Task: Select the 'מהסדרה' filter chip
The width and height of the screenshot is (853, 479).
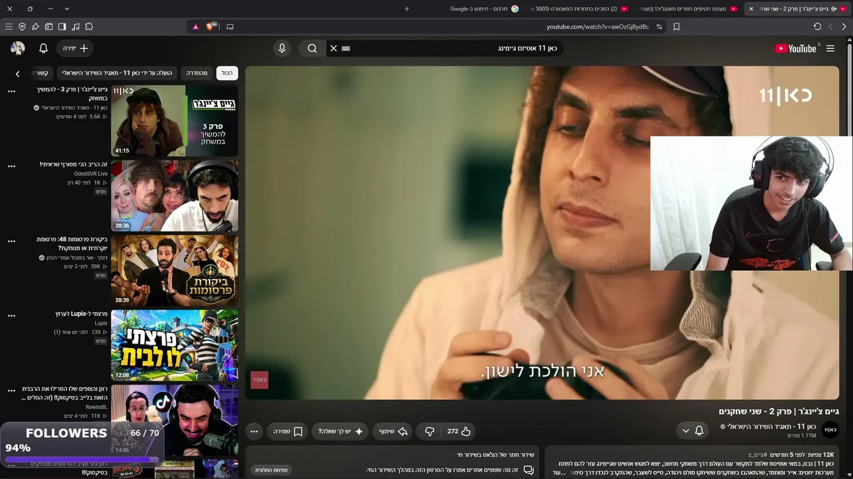Action: click(197, 73)
